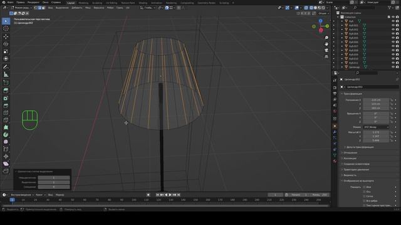Disable Куб.005 in renders camera icon
Screen dimensions: 401x225
click(x=397, y=37)
